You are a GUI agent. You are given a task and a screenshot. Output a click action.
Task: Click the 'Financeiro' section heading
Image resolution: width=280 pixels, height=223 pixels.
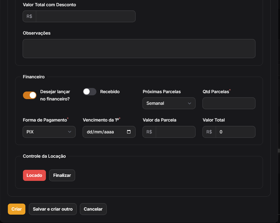tap(34, 77)
